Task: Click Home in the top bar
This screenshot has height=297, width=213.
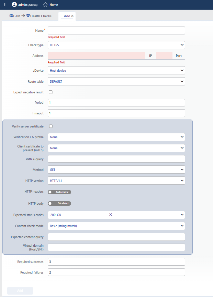Action: point(54,5)
